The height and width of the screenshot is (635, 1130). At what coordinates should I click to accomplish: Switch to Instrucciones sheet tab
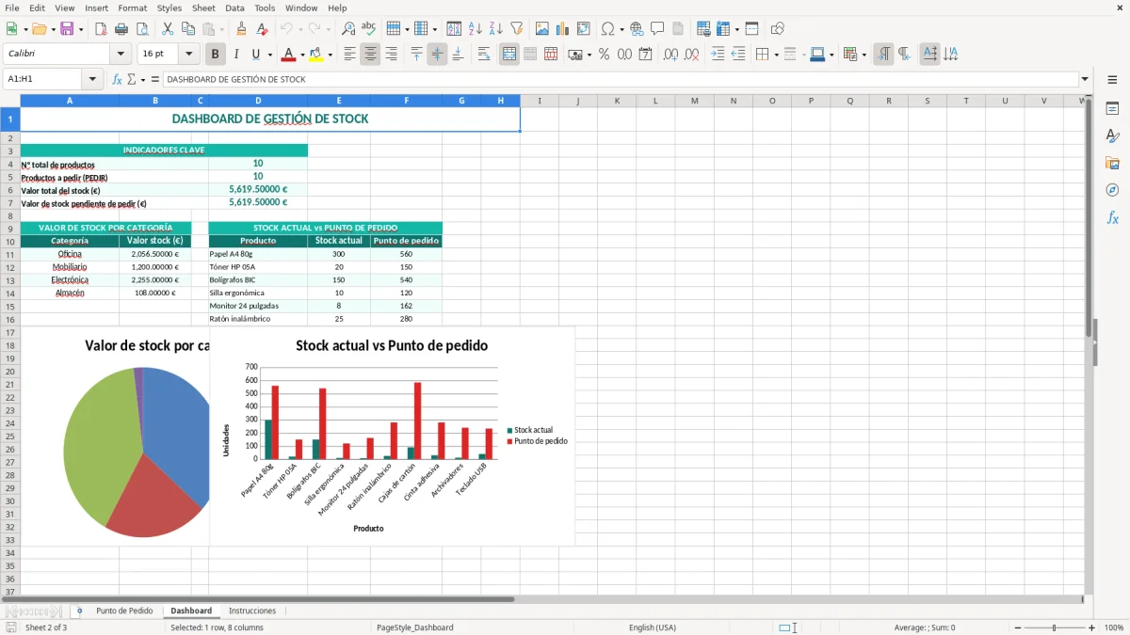click(x=252, y=611)
